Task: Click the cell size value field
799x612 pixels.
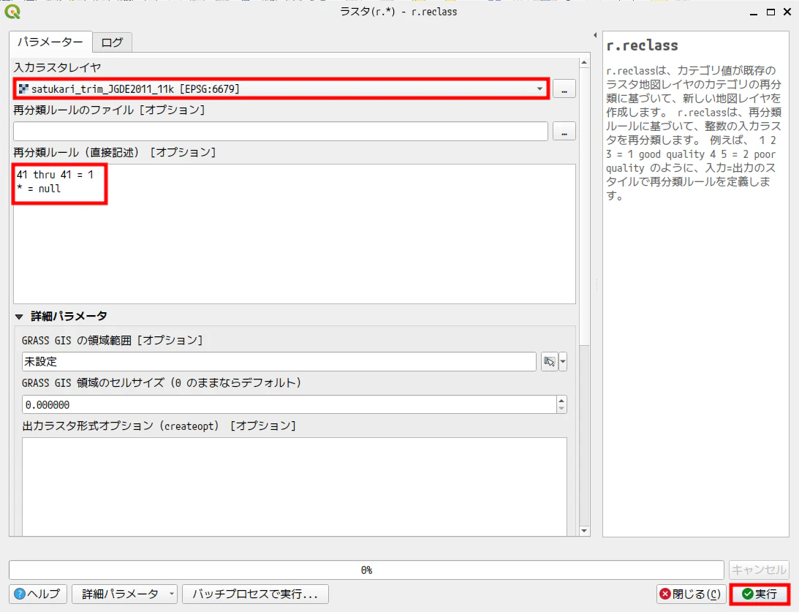Action: click(x=289, y=404)
